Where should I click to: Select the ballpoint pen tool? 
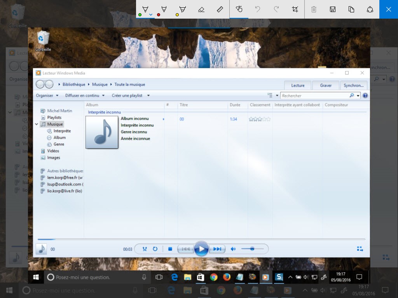[145, 9]
